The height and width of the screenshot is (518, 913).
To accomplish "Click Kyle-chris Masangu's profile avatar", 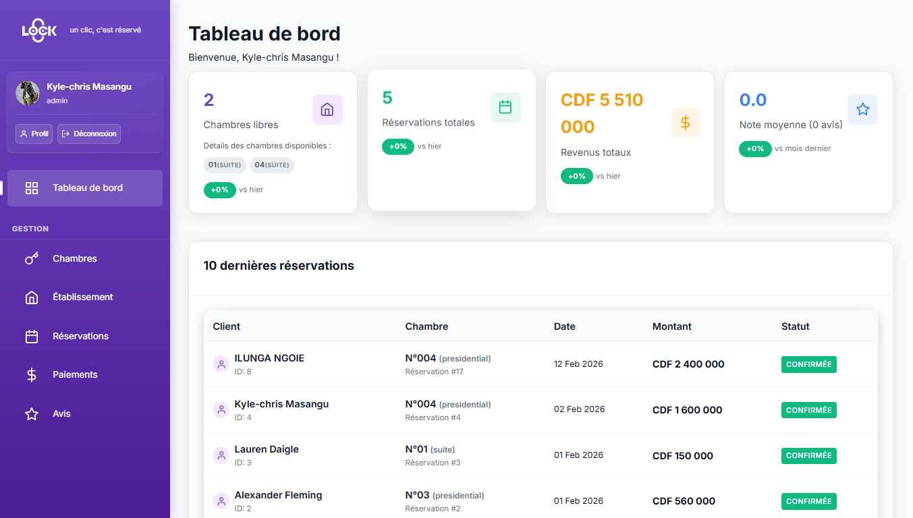I will pyautogui.click(x=28, y=93).
